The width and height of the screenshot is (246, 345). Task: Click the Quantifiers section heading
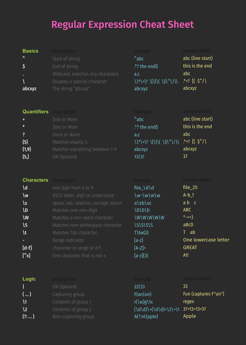pyautogui.click(x=36, y=112)
